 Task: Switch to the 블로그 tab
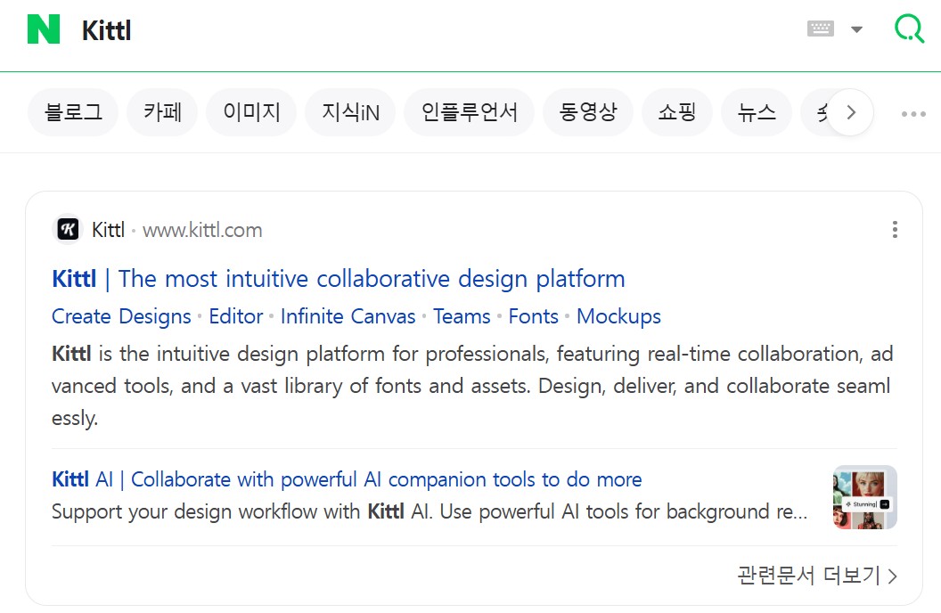(x=73, y=112)
